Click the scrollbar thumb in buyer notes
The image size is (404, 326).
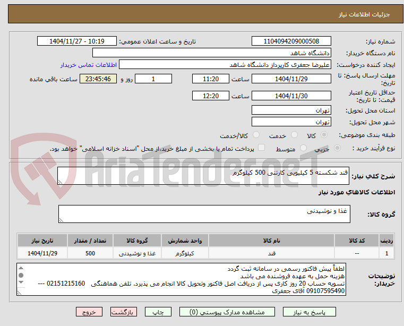(21, 275)
